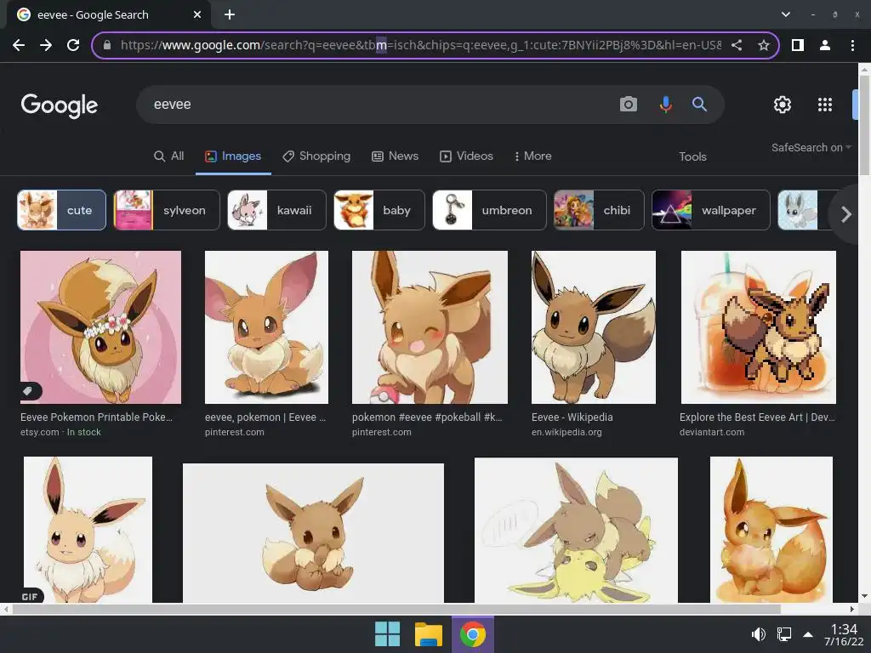The image size is (871, 653).
Task: Click the browser address bar URL
Action: click(x=420, y=45)
